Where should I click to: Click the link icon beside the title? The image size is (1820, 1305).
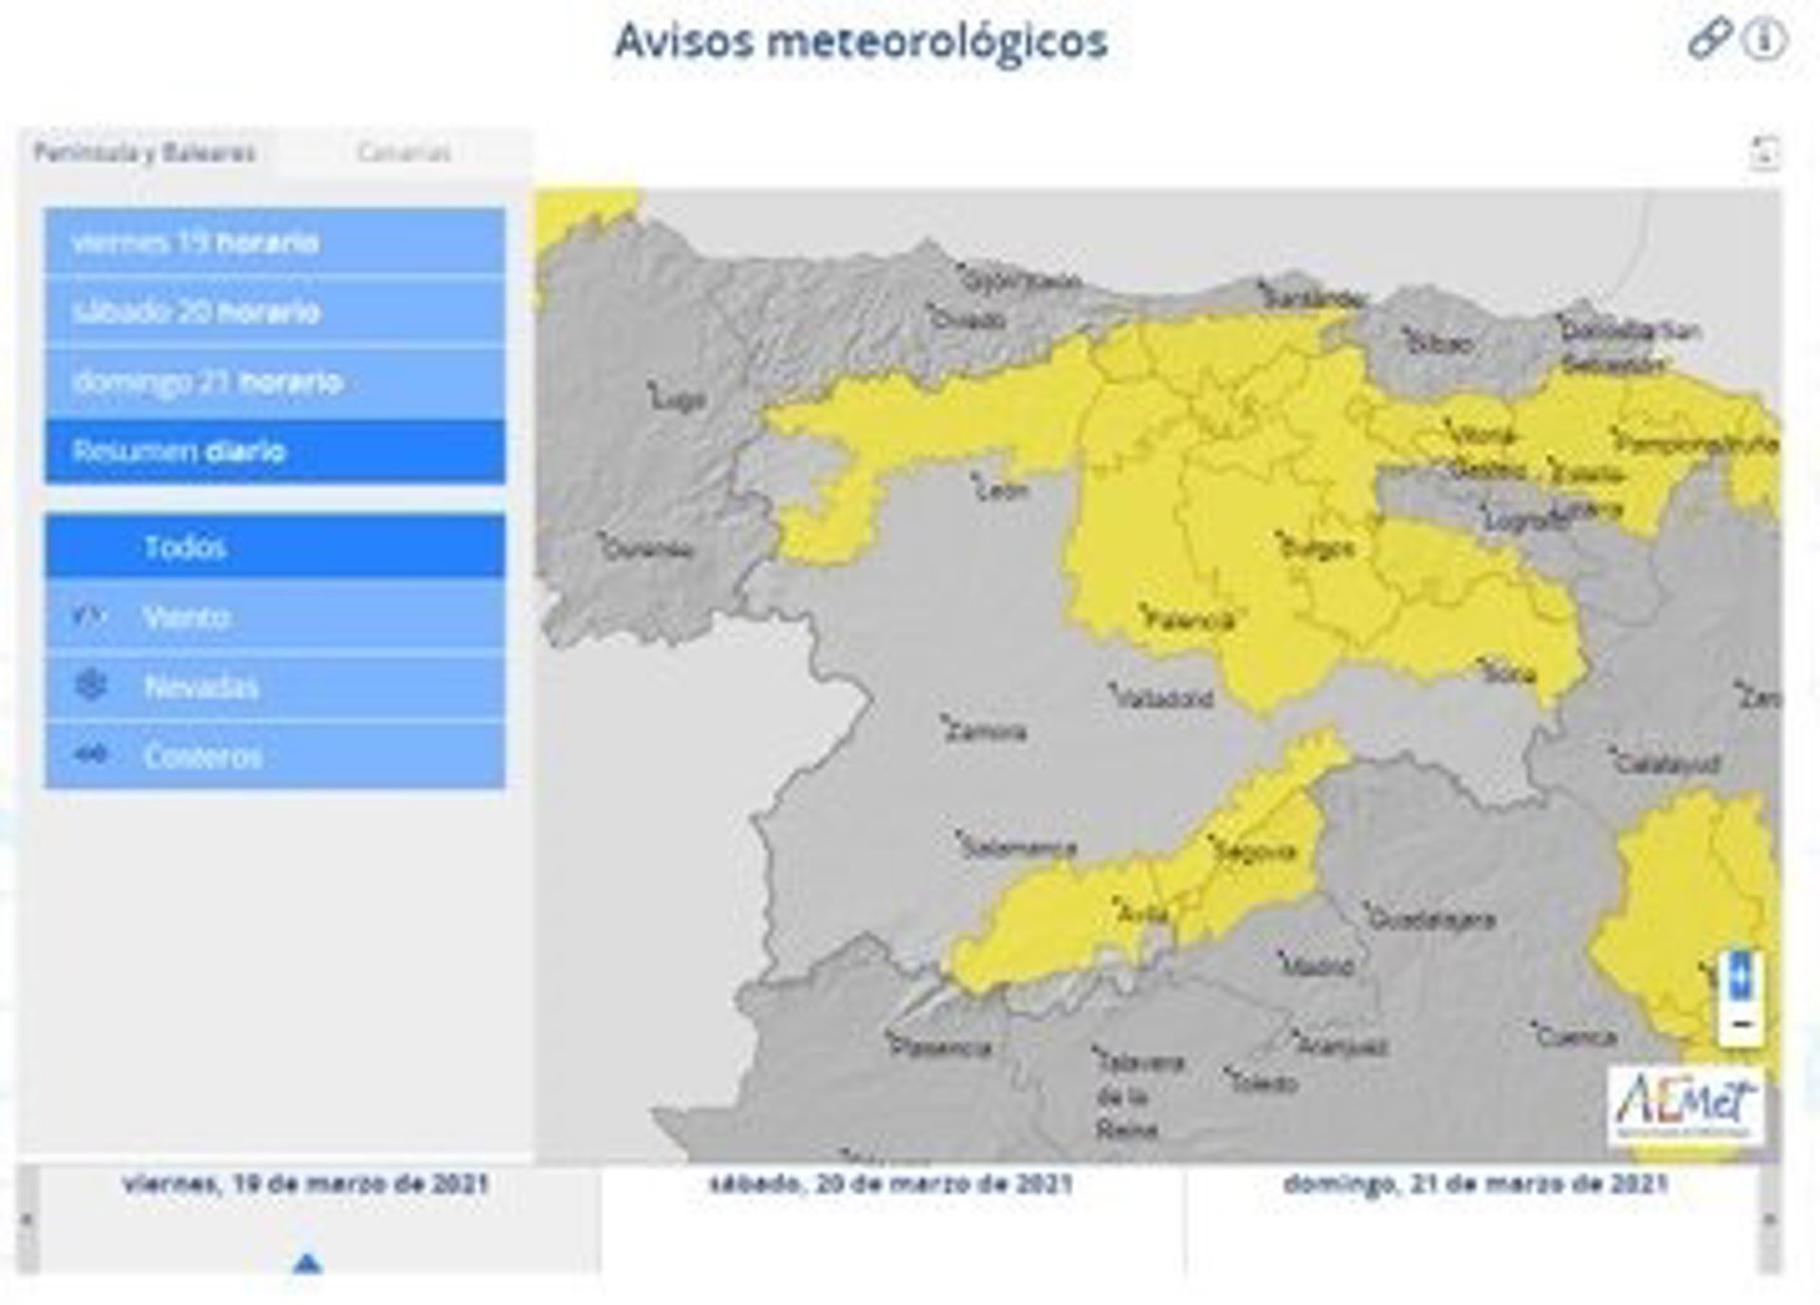[1709, 41]
